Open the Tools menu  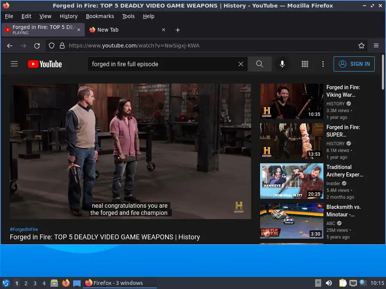(128, 16)
